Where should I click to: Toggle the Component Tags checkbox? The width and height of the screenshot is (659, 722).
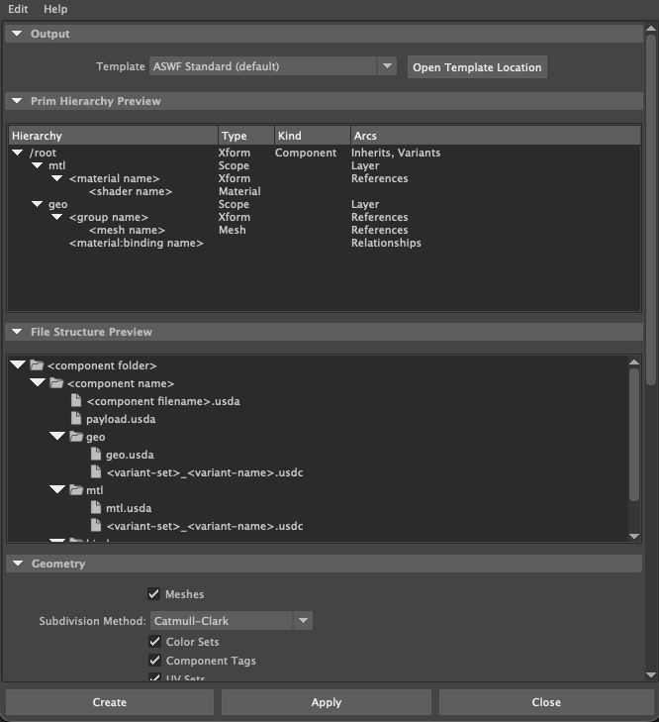[x=153, y=661]
